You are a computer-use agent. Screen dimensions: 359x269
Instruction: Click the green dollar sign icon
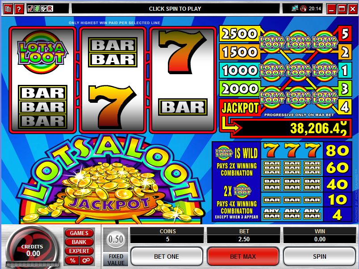pos(37,9)
